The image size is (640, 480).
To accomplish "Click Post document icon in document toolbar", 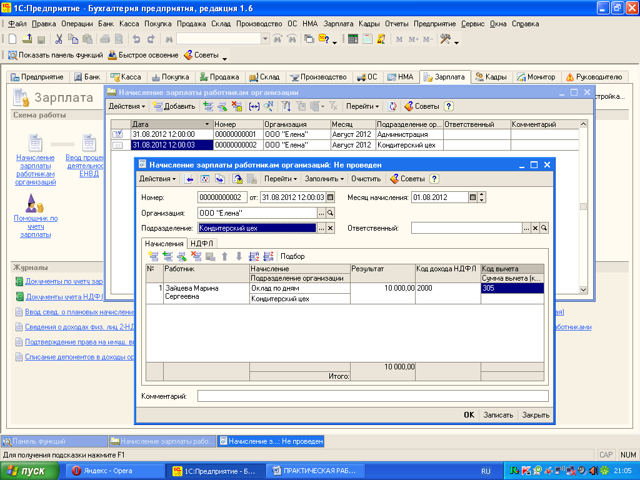I will [237, 179].
